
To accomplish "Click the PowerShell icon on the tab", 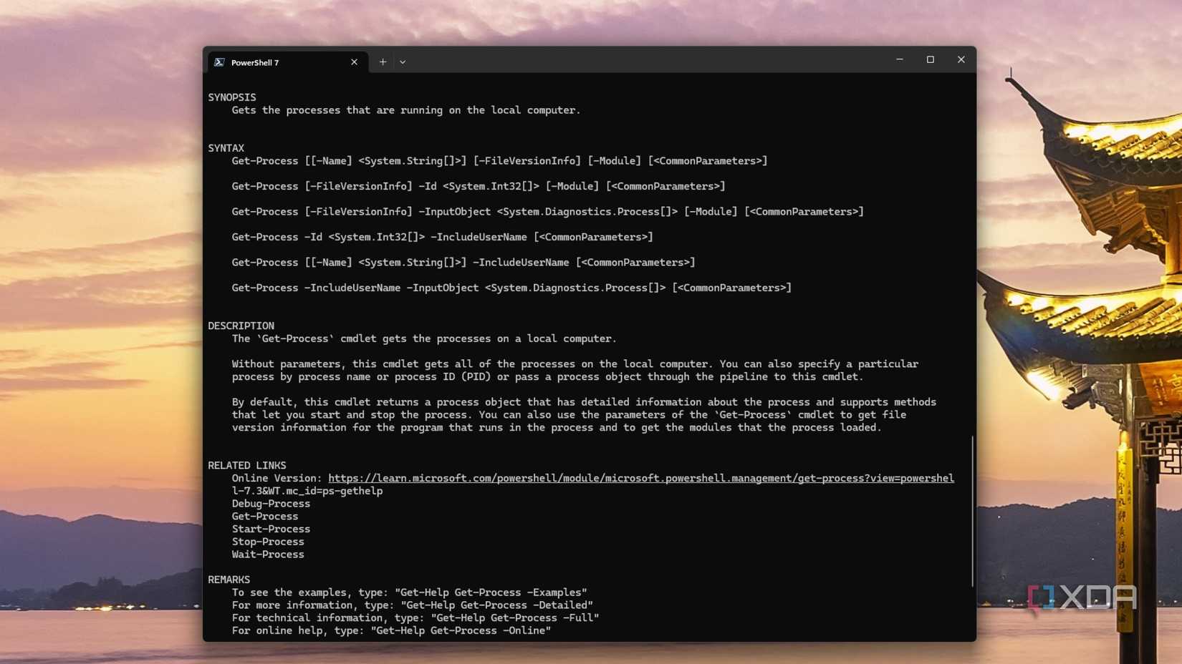I will point(219,62).
